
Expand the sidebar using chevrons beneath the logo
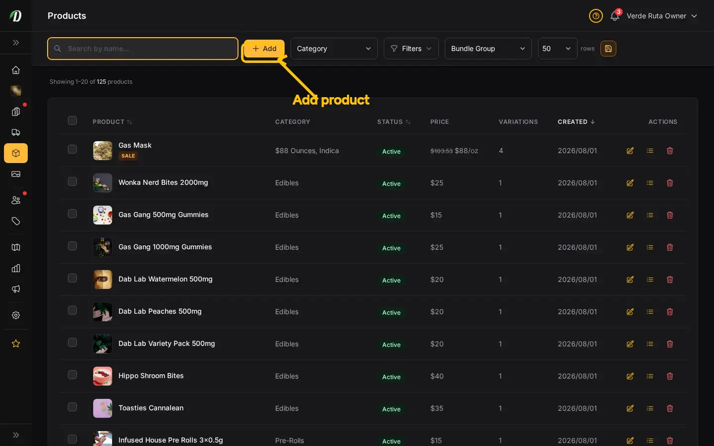pyautogui.click(x=16, y=43)
